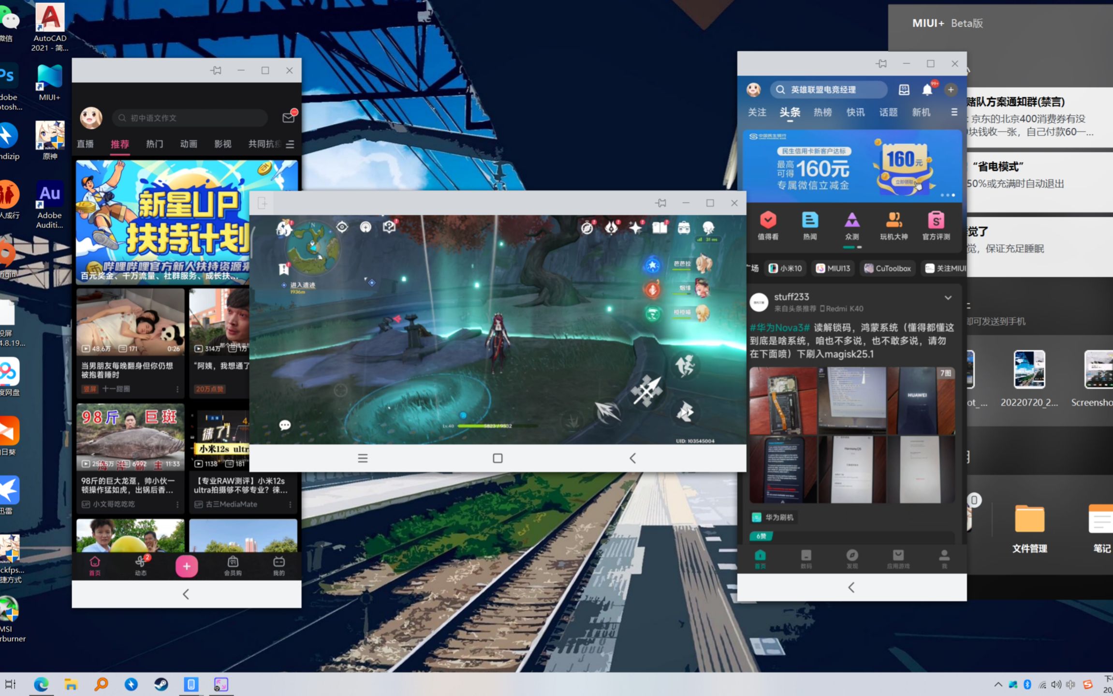Click Steam icon in taskbar
This screenshot has width=1113, height=696.
click(x=160, y=684)
